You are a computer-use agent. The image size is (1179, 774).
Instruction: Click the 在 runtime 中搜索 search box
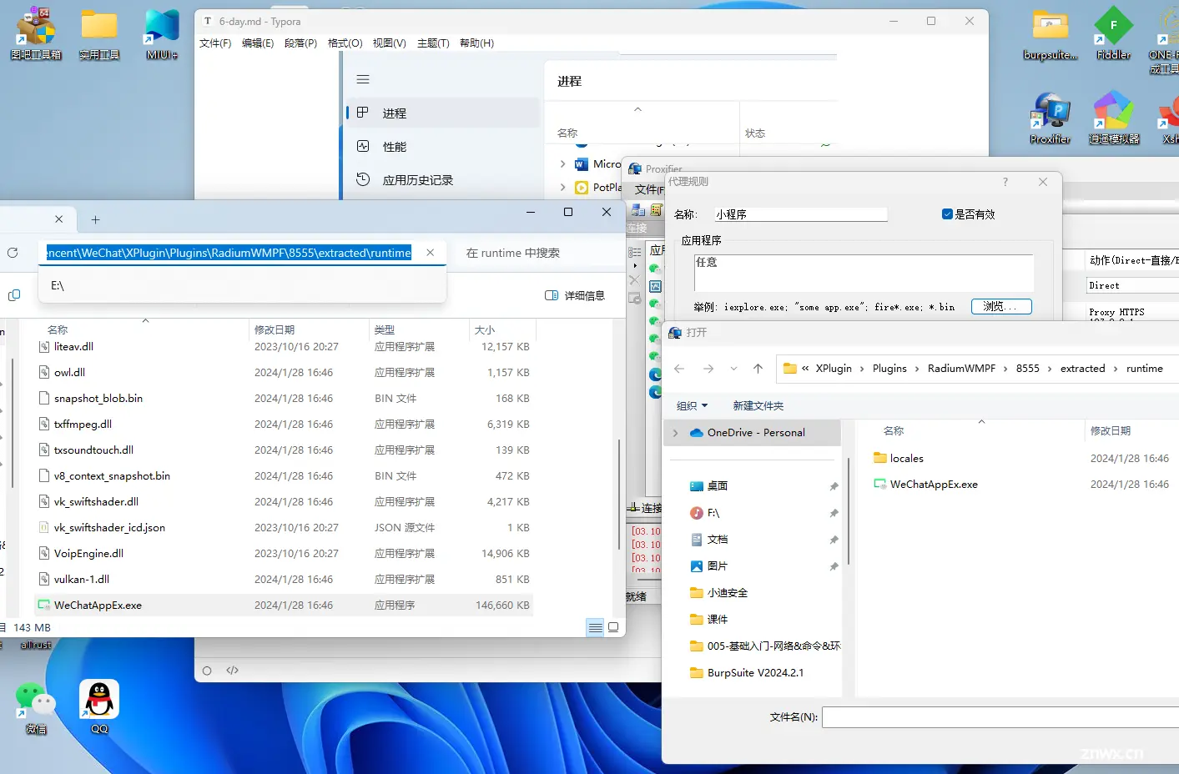tap(537, 253)
